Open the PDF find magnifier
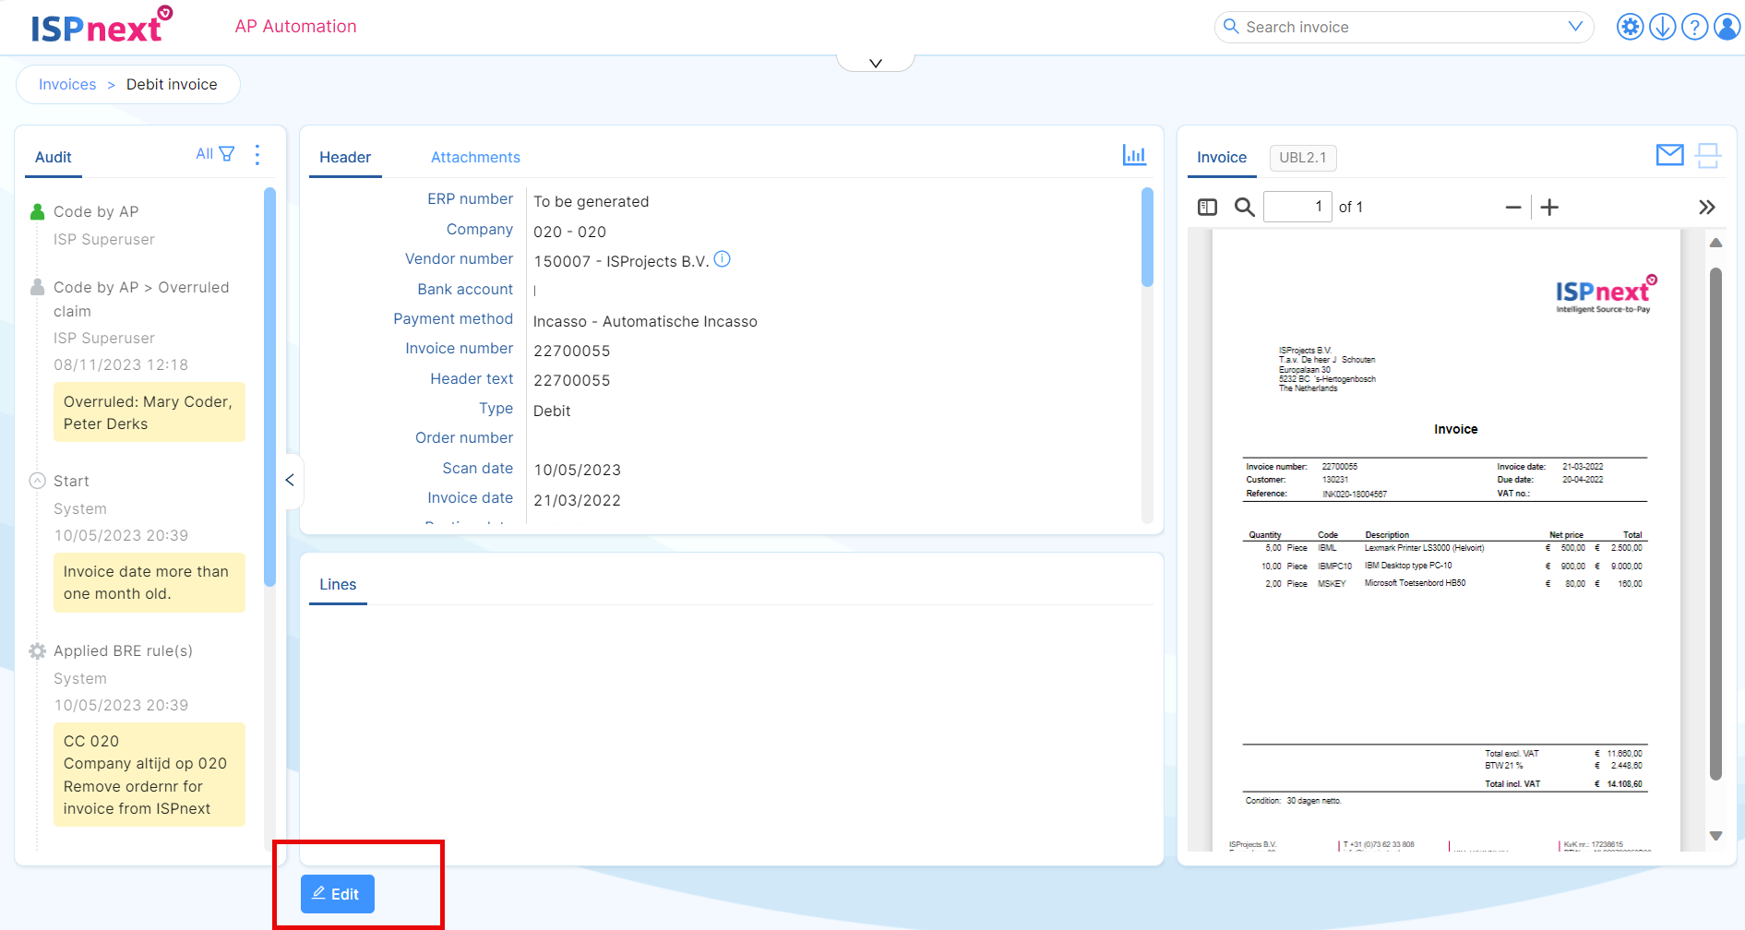 click(1244, 207)
